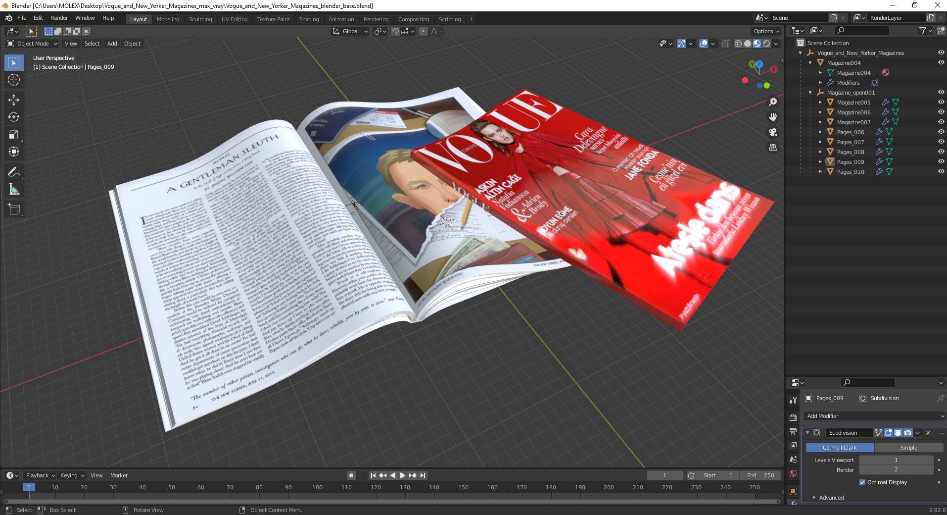
Task: Switch to solid viewport shading
Action: [748, 44]
